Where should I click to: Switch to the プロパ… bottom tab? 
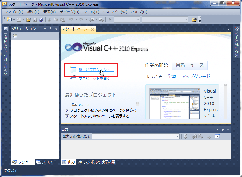click(x=46, y=162)
